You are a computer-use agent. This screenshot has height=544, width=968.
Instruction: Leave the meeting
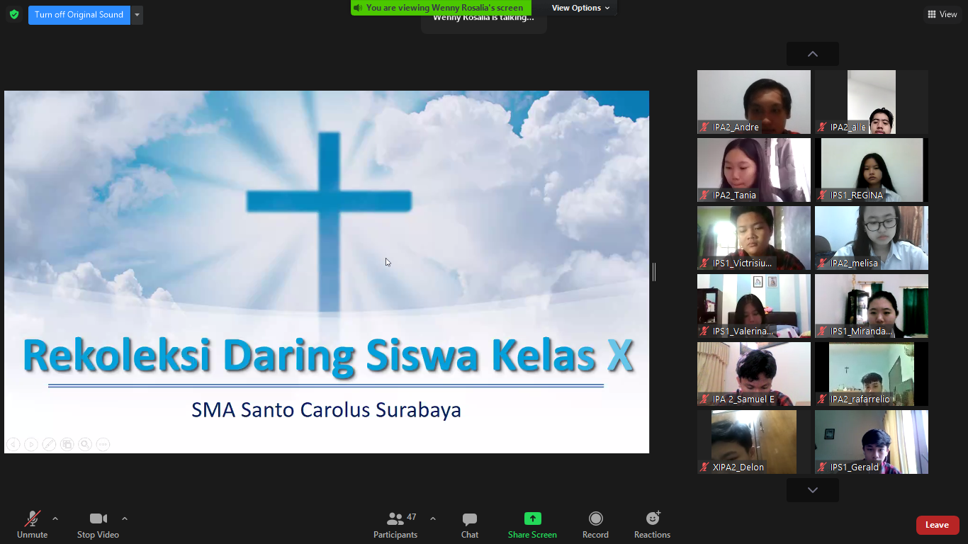tap(938, 525)
